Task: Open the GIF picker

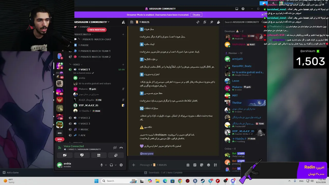Action: pyautogui.click(x=195, y=165)
